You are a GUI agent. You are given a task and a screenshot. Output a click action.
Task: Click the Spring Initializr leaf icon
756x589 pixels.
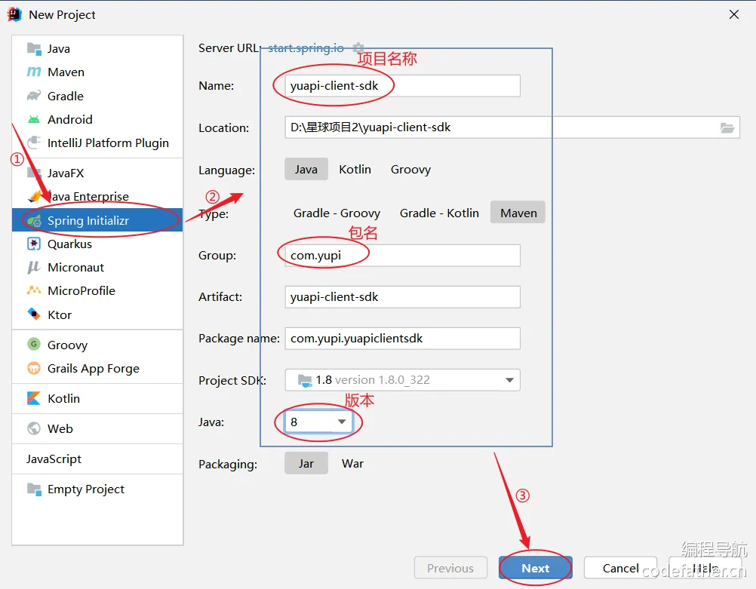pyautogui.click(x=34, y=221)
